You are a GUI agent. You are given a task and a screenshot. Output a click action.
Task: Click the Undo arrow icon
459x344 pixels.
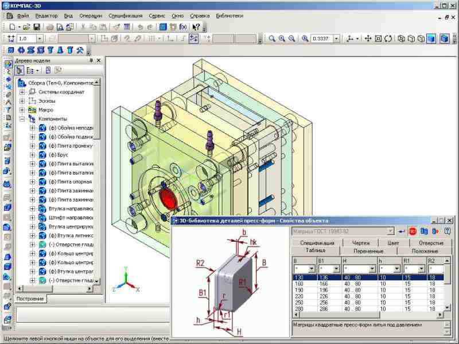[141, 27]
